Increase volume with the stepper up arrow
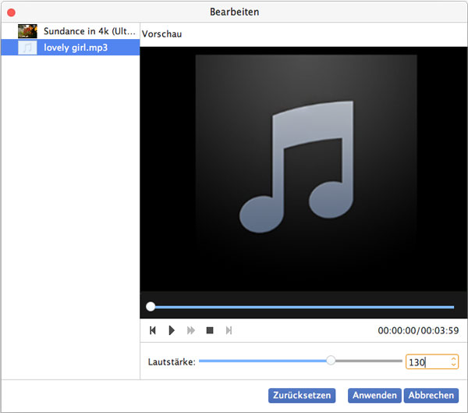This screenshot has height=413, width=468. point(453,358)
